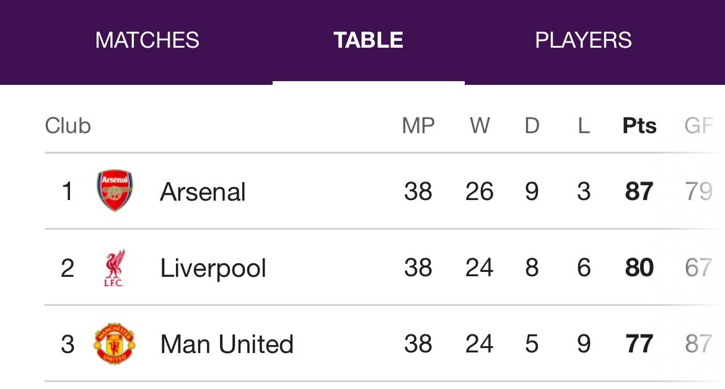Click the Club column header
Image resolution: width=725 pixels, height=389 pixels.
pos(68,126)
